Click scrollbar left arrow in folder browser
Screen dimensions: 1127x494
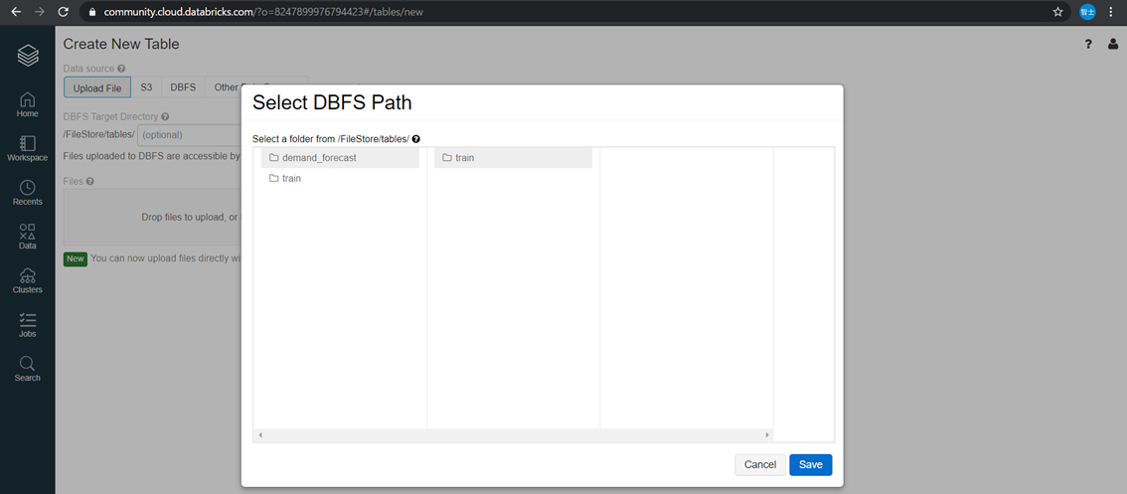[x=259, y=435]
